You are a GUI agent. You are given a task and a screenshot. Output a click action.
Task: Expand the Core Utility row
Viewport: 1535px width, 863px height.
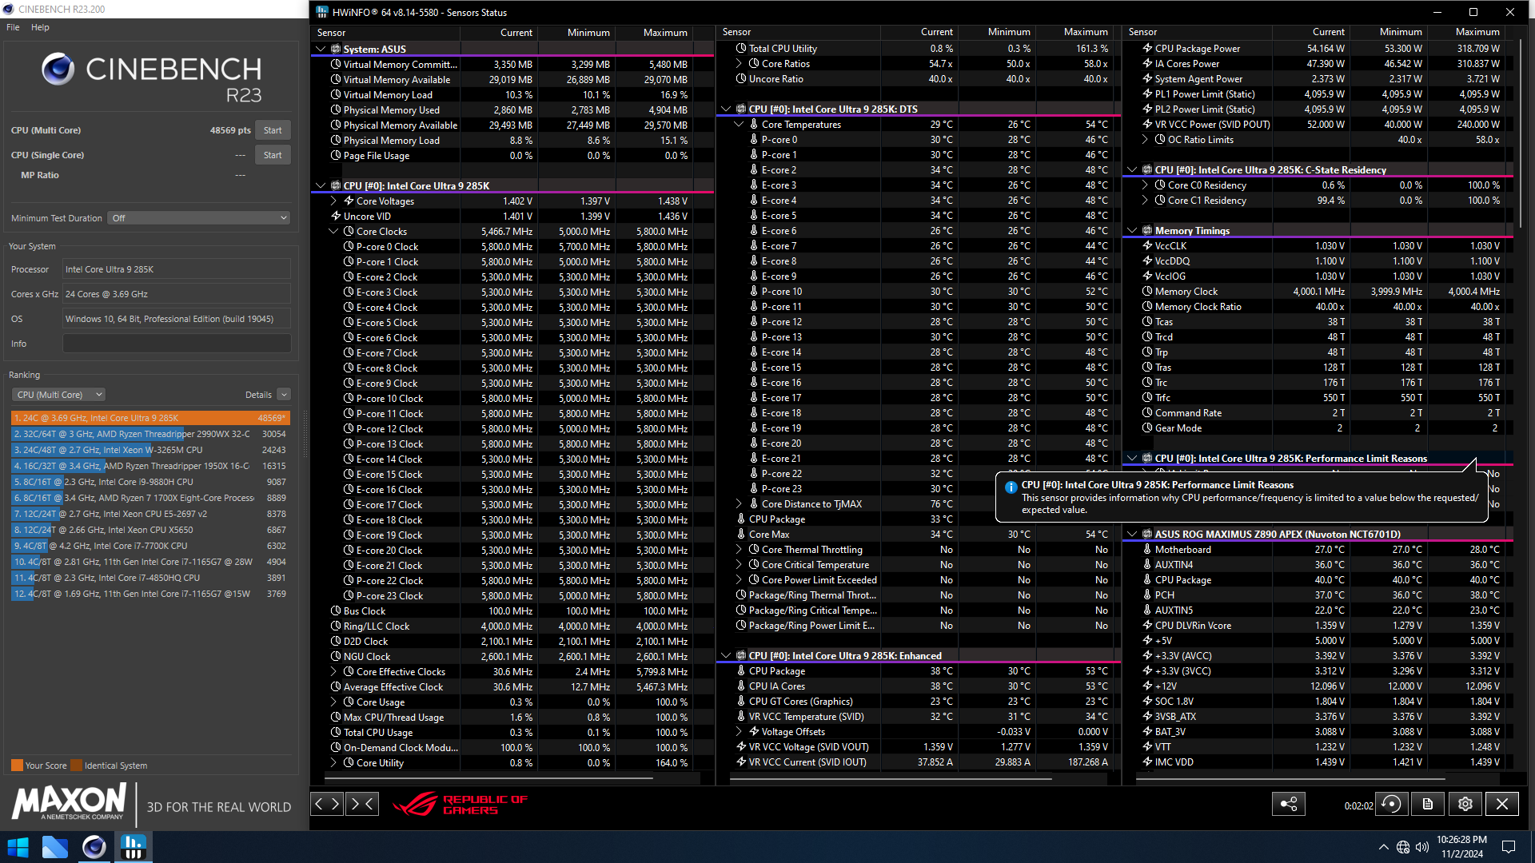(x=333, y=763)
